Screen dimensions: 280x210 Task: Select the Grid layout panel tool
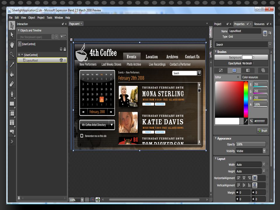point(12,113)
